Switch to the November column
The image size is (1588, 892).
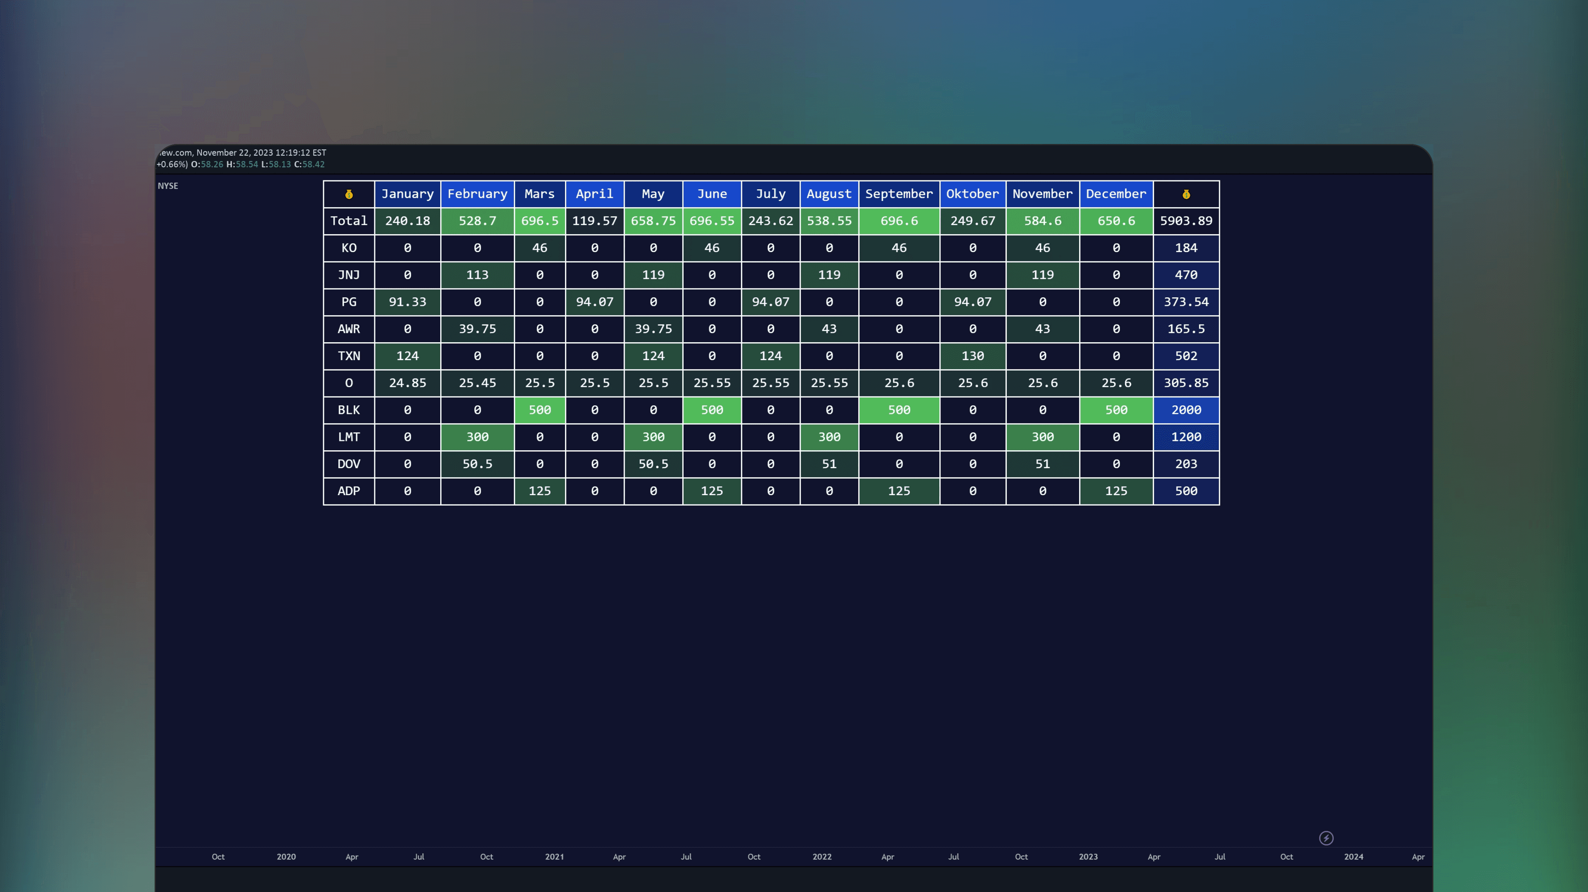tap(1042, 194)
